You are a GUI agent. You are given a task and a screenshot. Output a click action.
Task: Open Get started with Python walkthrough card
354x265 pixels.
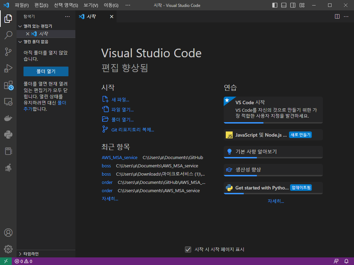tap(273, 188)
